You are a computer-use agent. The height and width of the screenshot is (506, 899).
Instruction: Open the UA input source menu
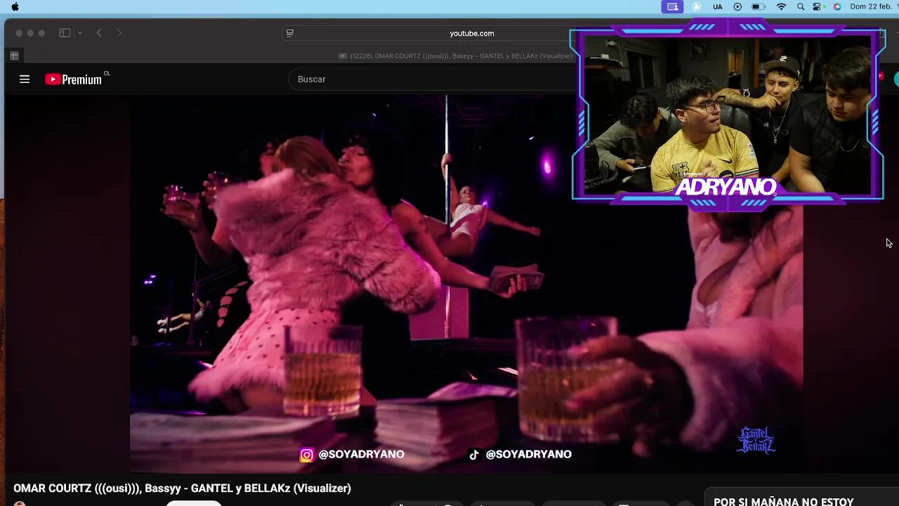click(718, 6)
